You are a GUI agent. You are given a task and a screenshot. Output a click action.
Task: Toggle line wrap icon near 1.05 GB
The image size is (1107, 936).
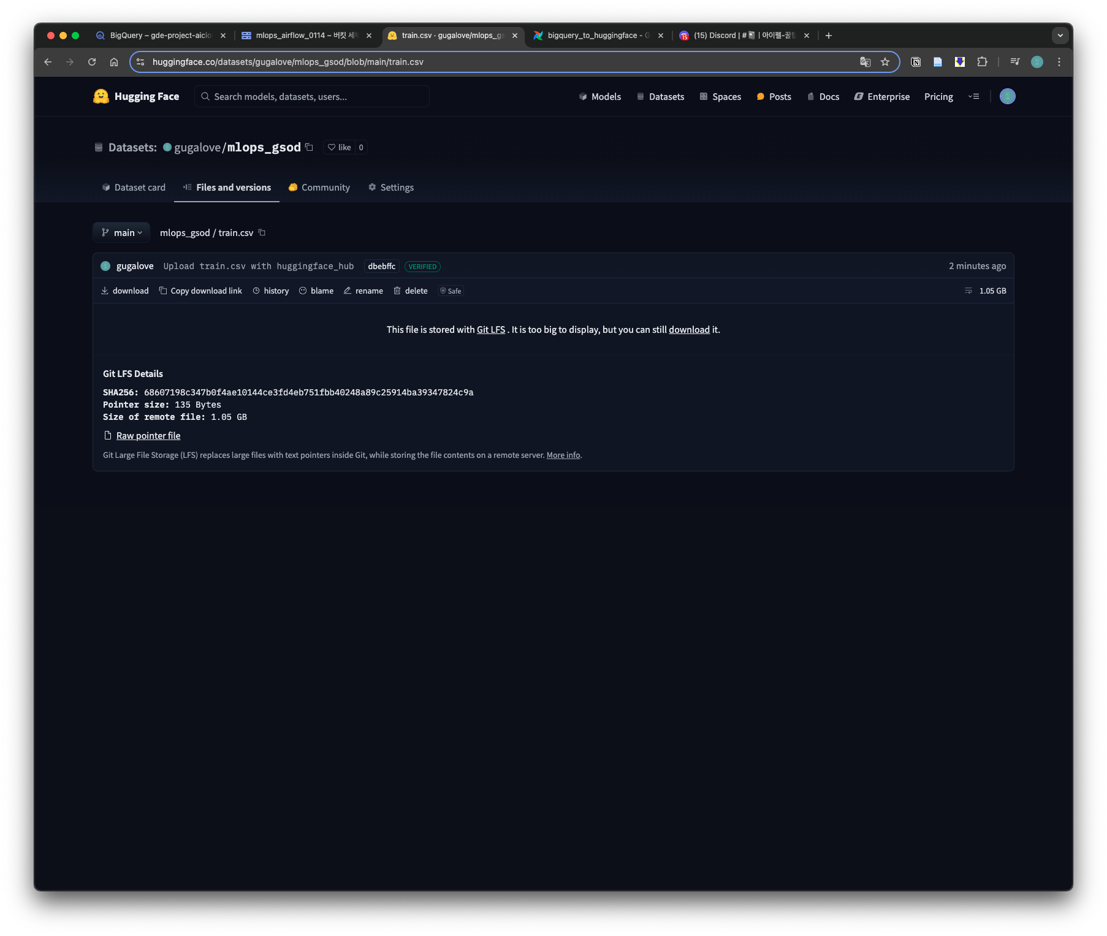click(968, 291)
